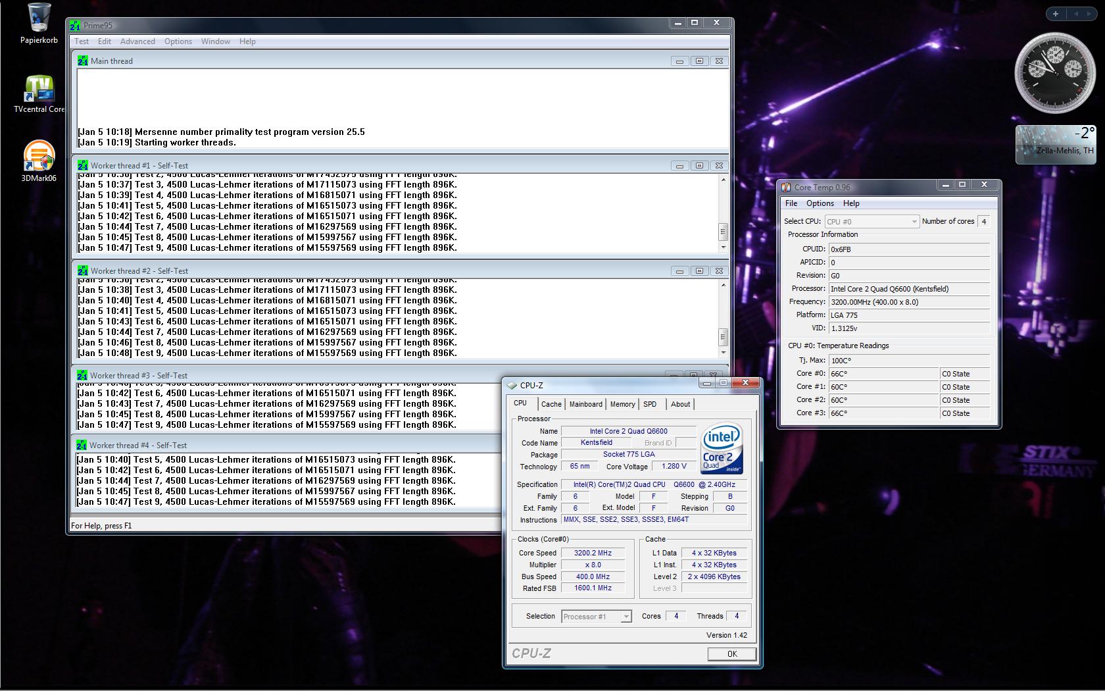1105x691 pixels.
Task: Switch to the About tab in CPU-Z
Action: [x=680, y=404]
